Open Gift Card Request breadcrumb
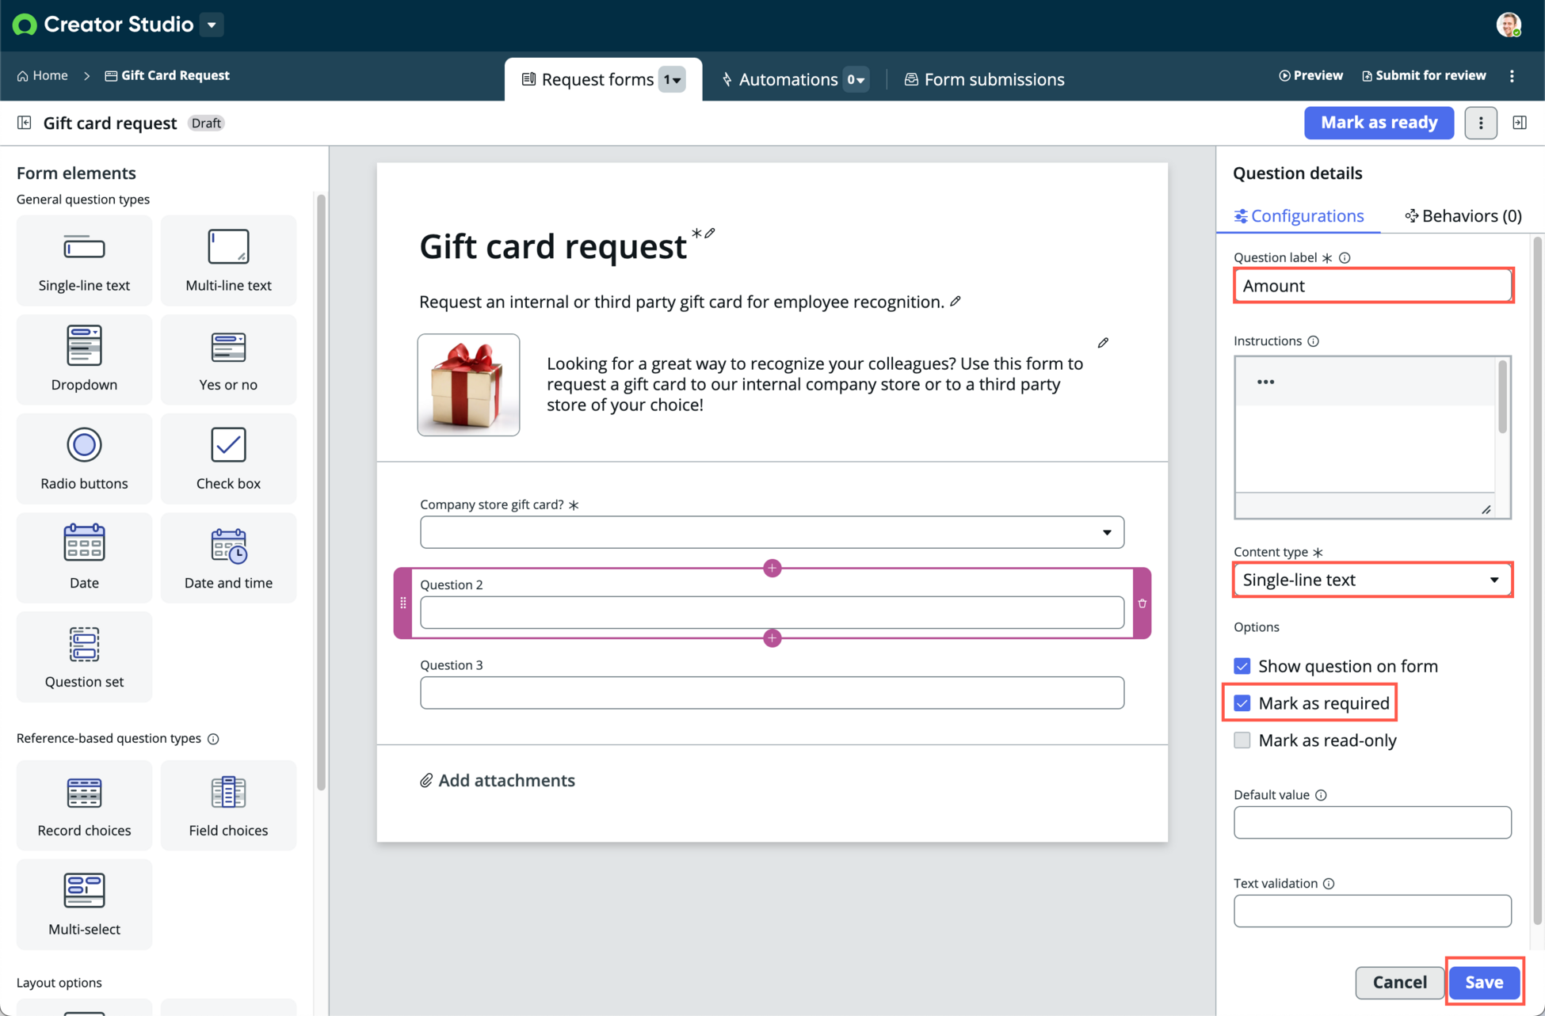This screenshot has width=1545, height=1016. pos(167,75)
